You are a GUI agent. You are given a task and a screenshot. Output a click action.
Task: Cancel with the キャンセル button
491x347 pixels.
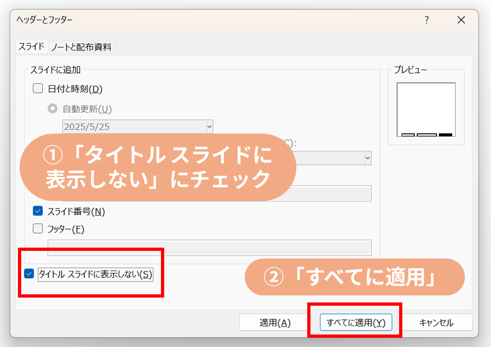(x=436, y=323)
